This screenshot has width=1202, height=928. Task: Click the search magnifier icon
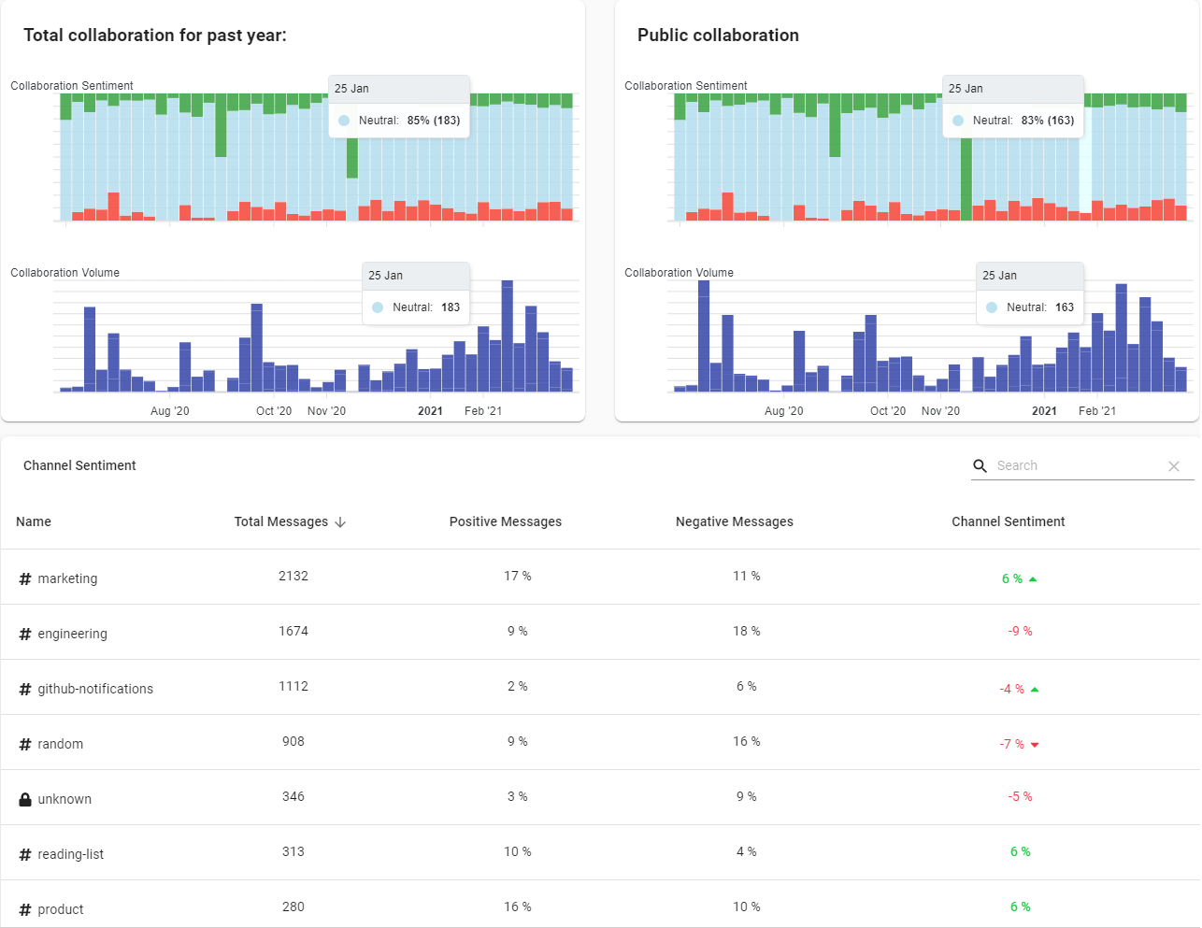980,465
